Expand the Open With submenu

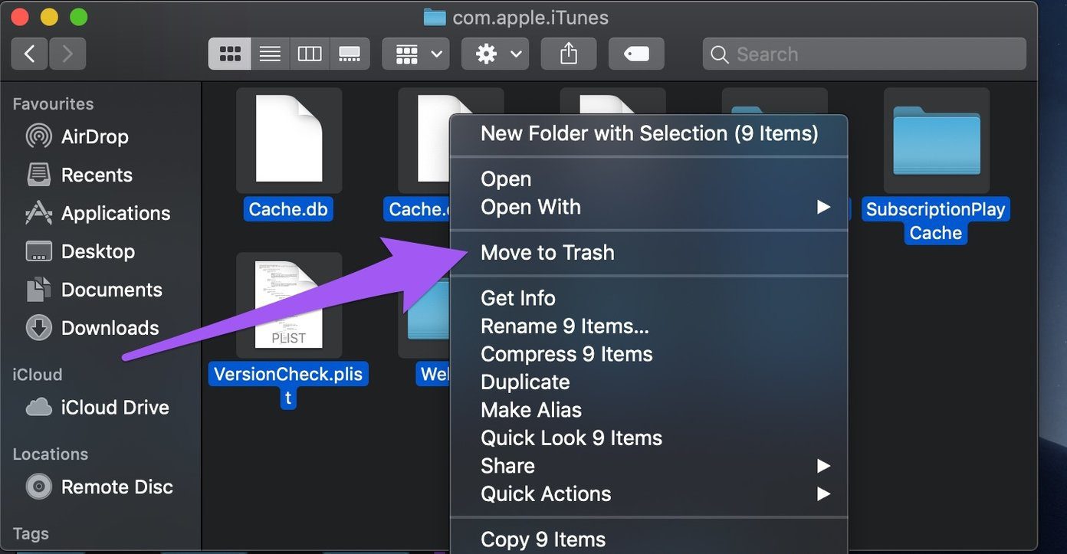pyautogui.click(x=648, y=207)
